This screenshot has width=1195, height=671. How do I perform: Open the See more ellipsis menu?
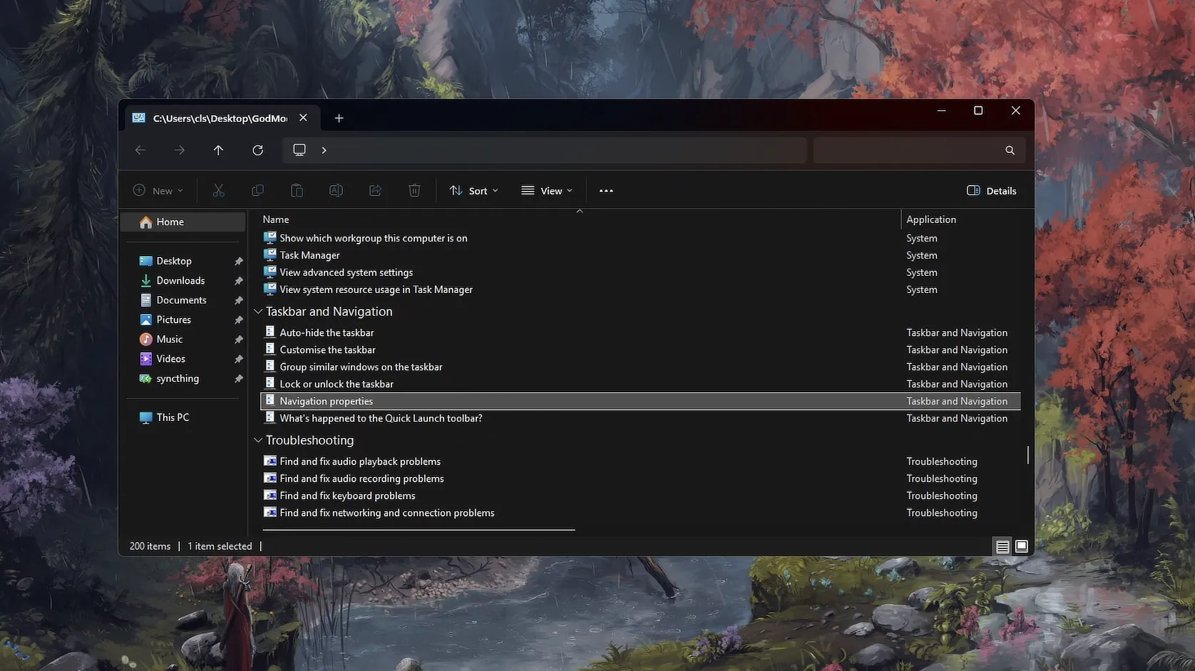[606, 191]
